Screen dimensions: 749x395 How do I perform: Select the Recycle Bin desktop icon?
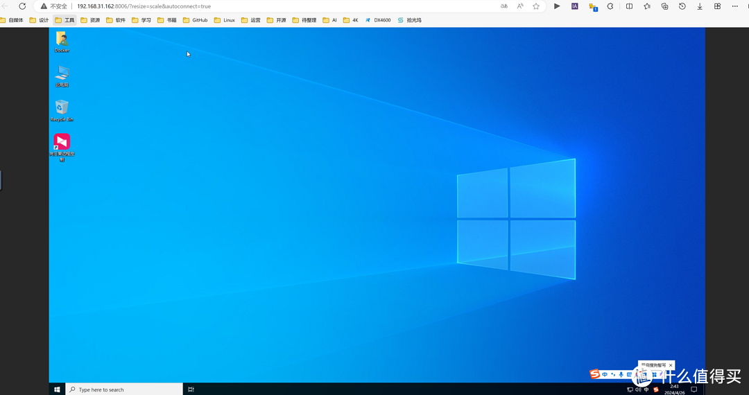click(62, 111)
